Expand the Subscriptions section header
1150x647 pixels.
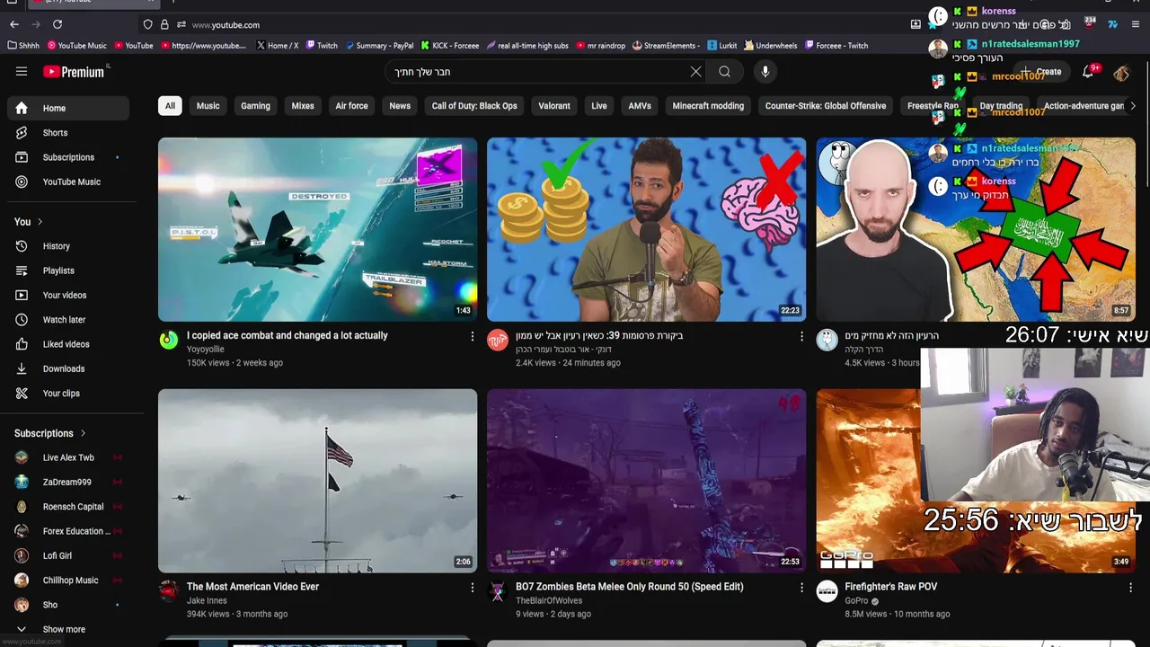click(50, 433)
